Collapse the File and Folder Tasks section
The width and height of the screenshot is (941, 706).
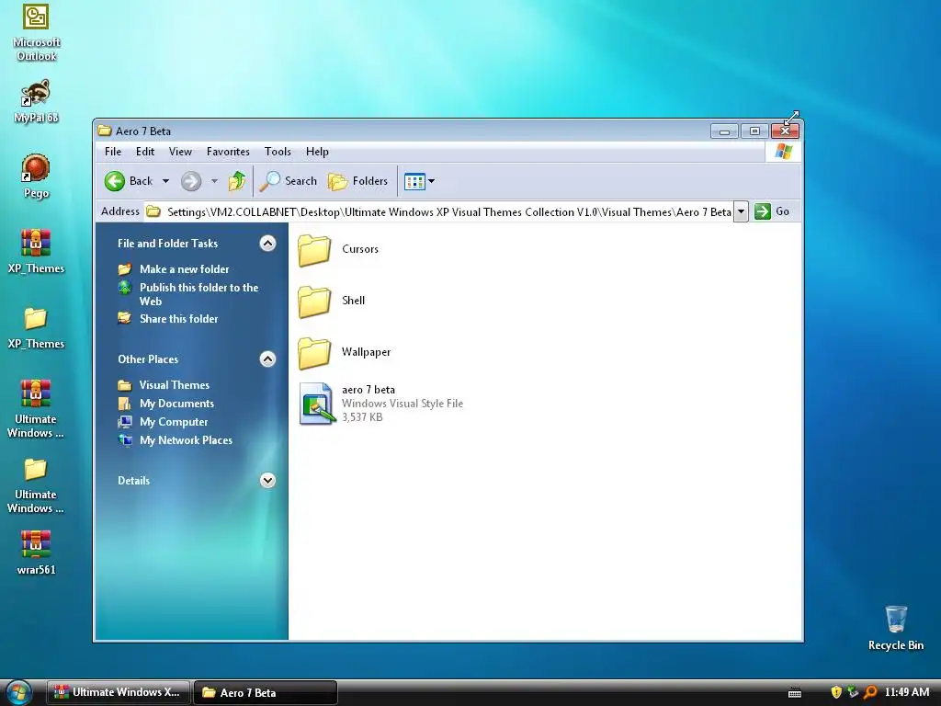pos(267,243)
